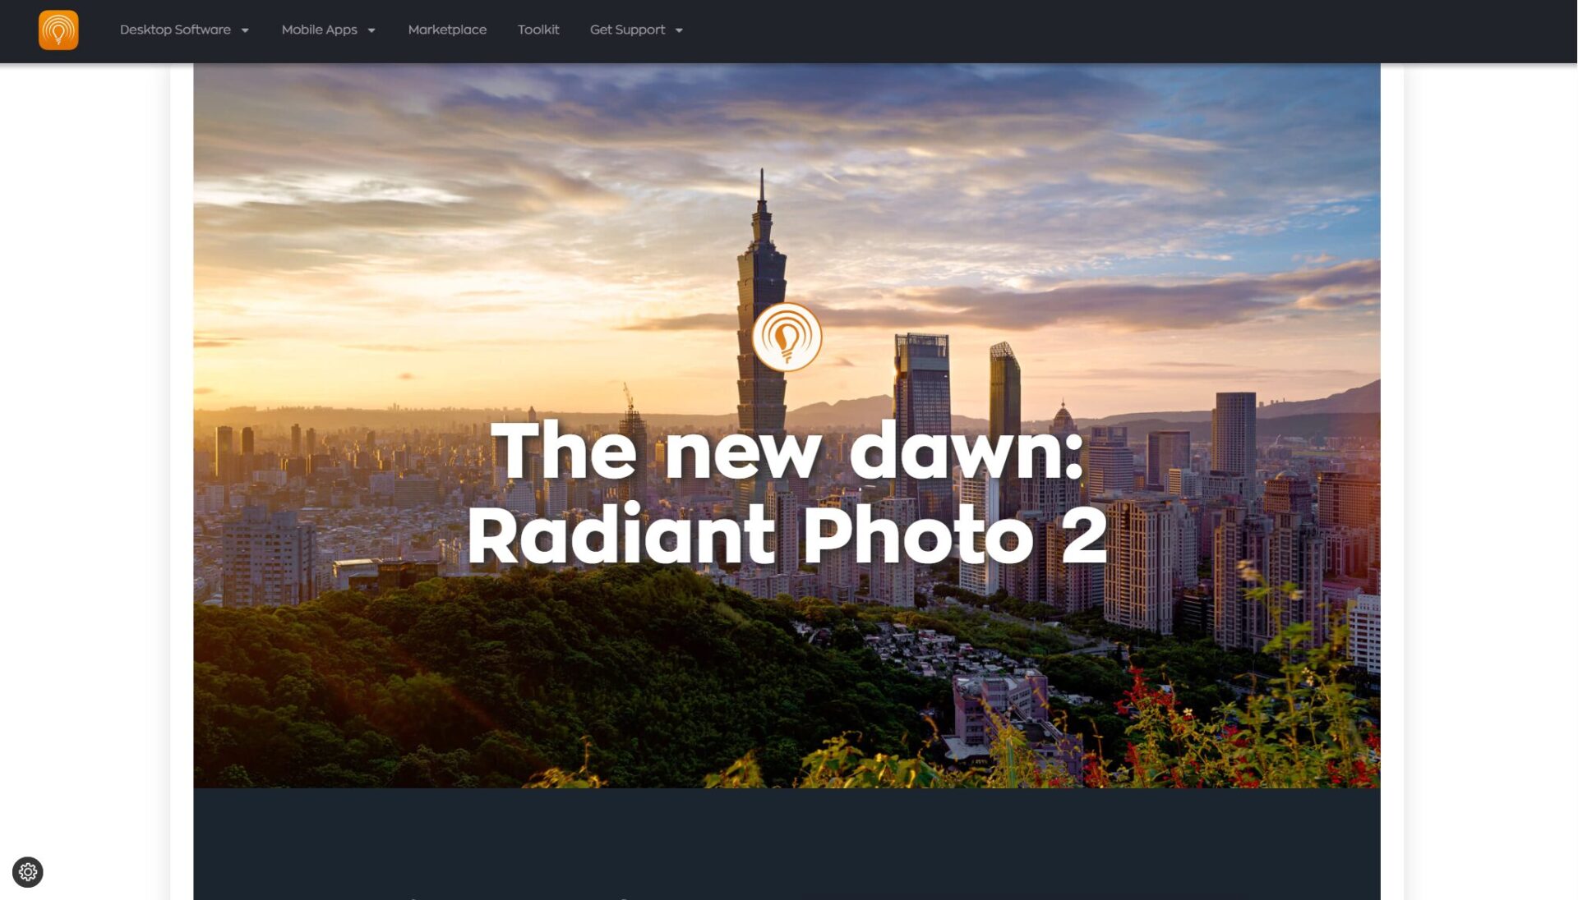
Task: Click the "Radiant Photo 2" title text
Action: pyautogui.click(x=787, y=535)
